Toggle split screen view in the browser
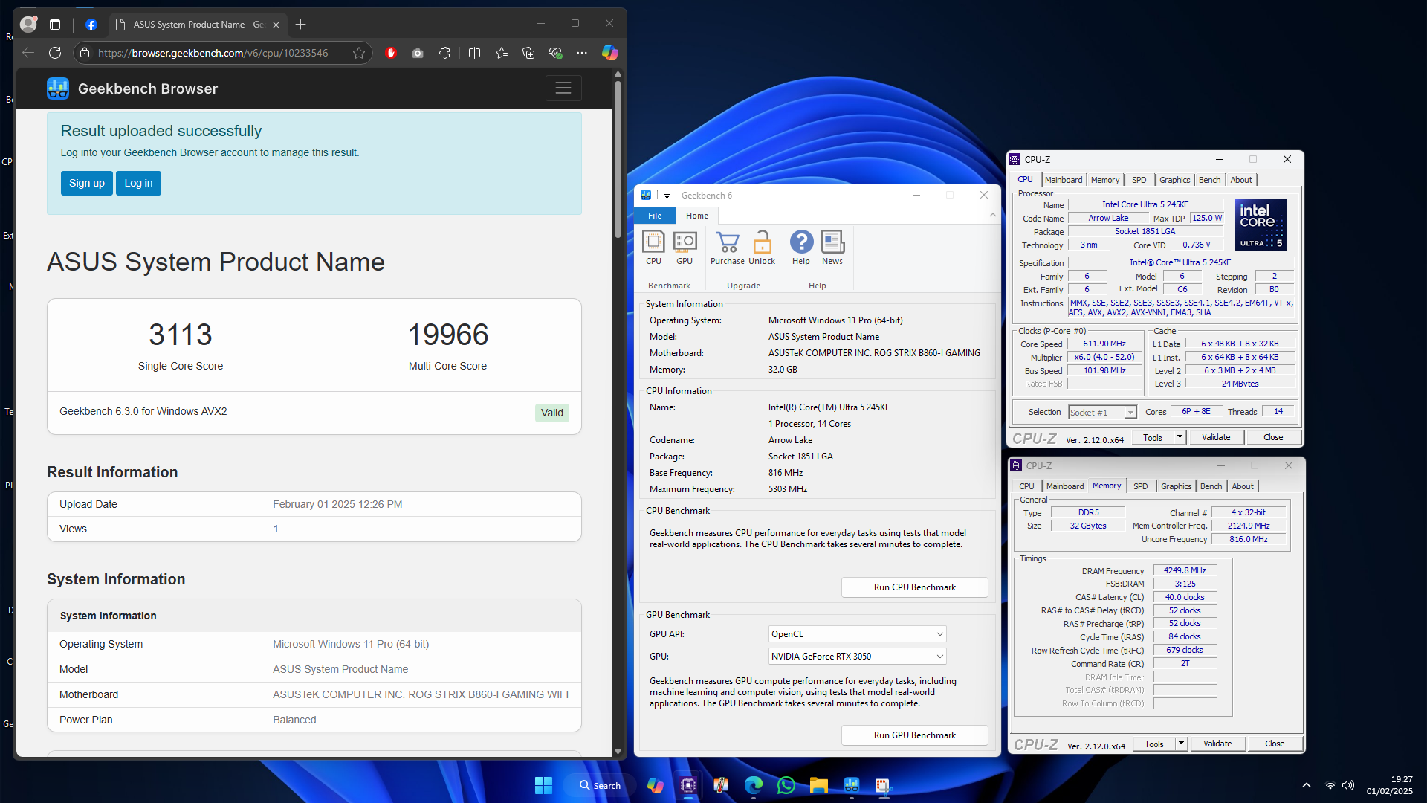 [474, 53]
